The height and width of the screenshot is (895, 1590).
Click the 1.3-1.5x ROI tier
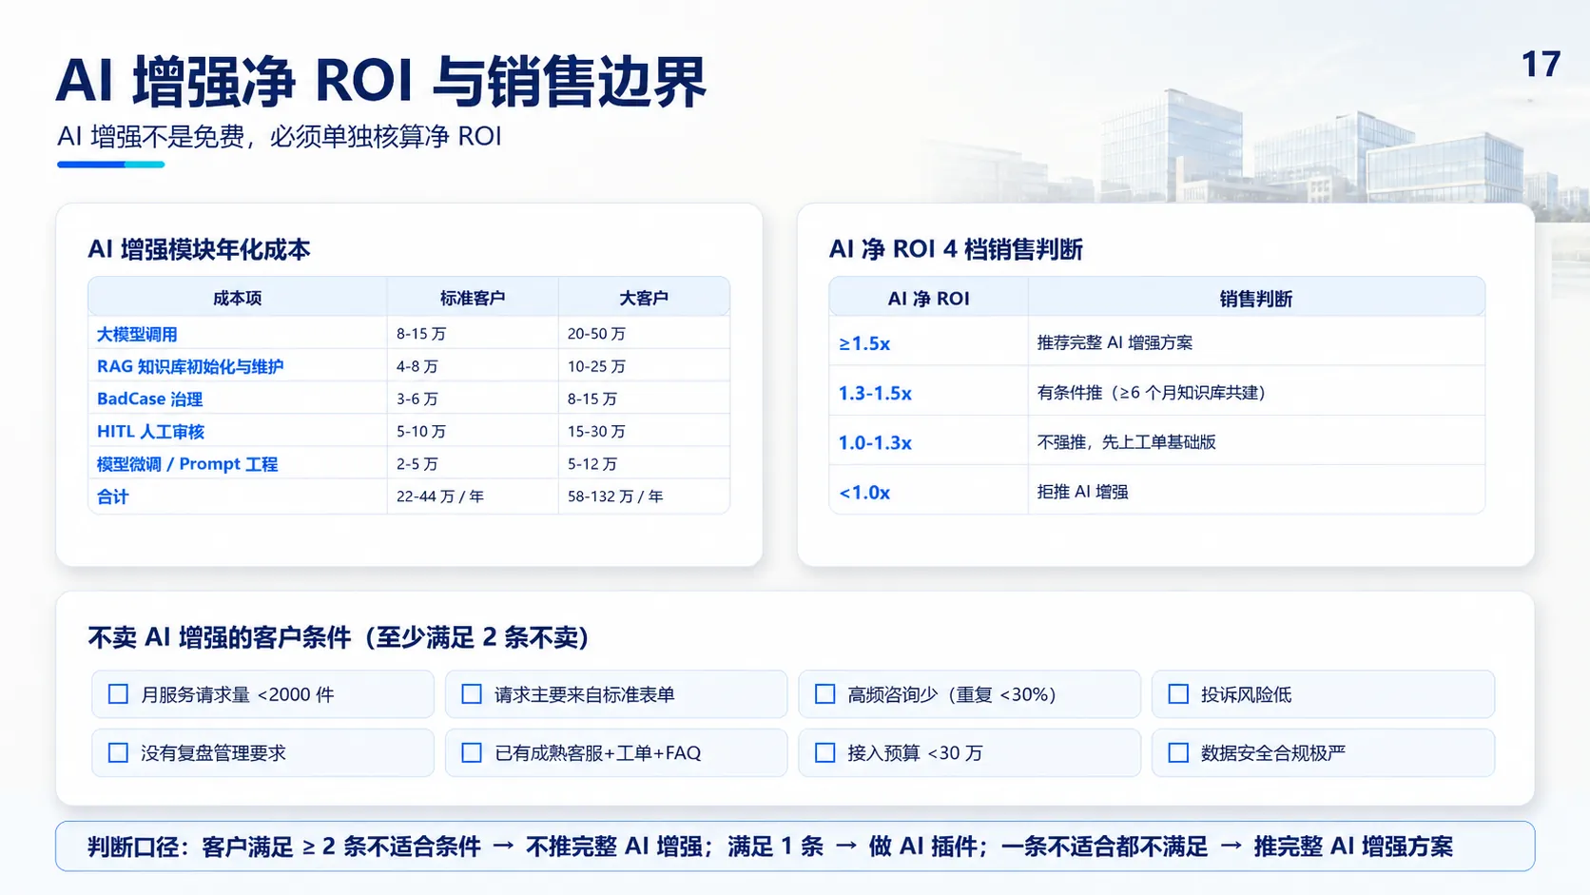pos(875,393)
